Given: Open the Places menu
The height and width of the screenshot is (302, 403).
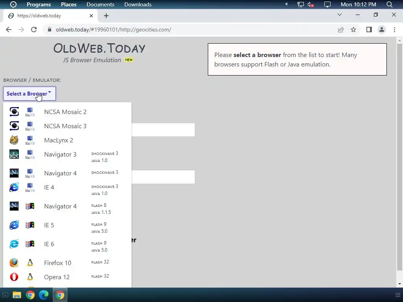Looking at the screenshot, I should [x=68, y=4].
